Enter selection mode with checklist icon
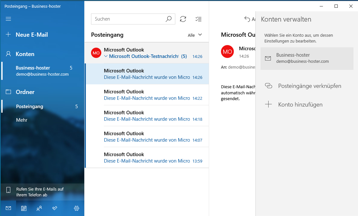The width and height of the screenshot is (358, 216). [x=198, y=19]
